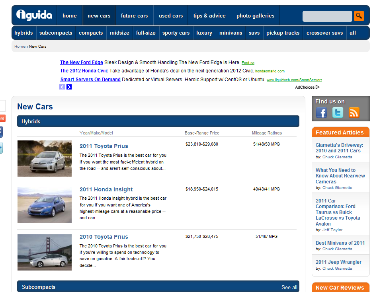Select the crossover suvs category tab

[324, 33]
